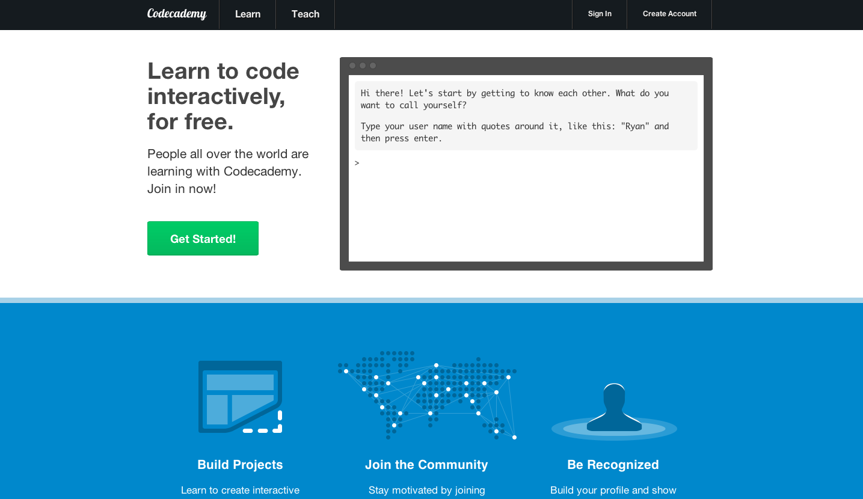Click 'Stay motivated by joining' text
The image size is (863, 499).
427,491
